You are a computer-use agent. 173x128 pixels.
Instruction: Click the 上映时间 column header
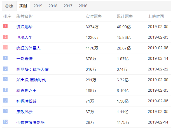click(x=156, y=16)
